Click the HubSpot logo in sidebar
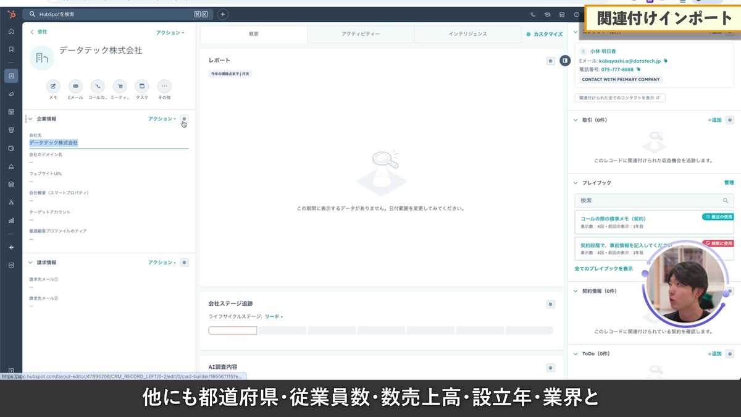 pos(11,14)
